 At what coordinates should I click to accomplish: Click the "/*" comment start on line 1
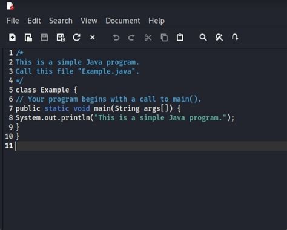coord(20,53)
